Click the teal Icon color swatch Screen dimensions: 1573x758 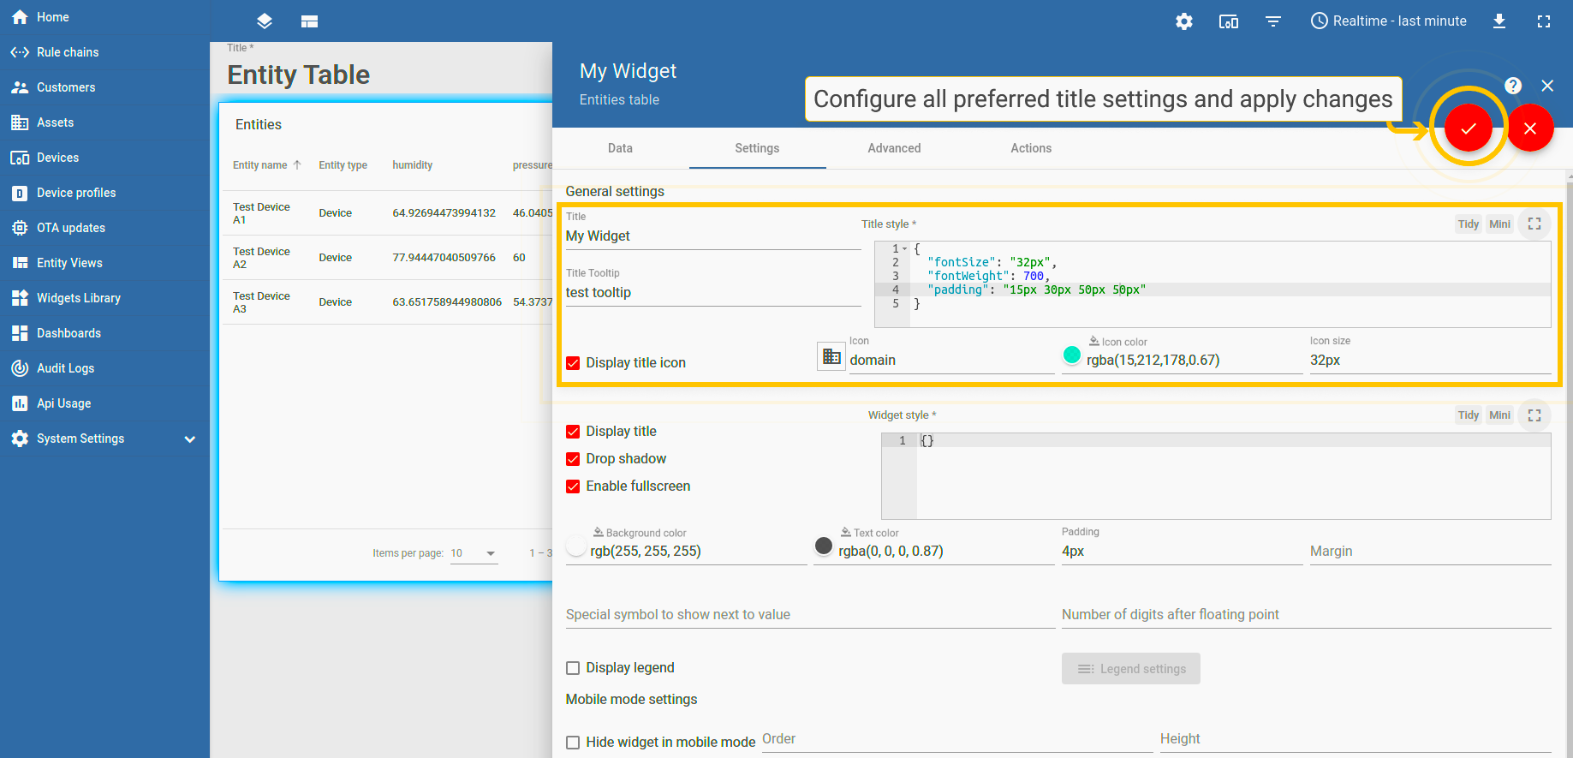(1071, 355)
